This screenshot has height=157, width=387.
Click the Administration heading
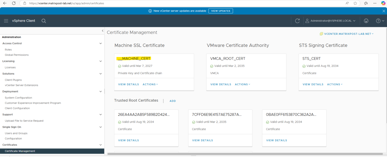click(12, 37)
